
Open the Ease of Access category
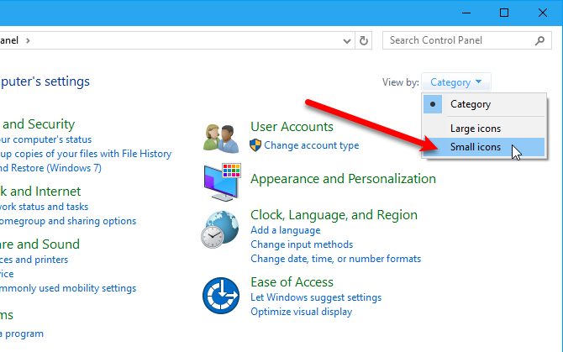point(292,282)
